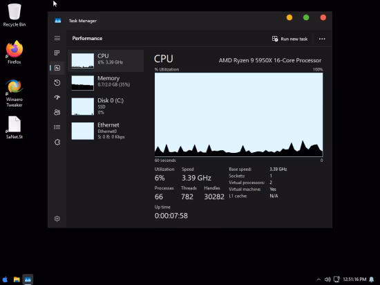Image resolution: width=380 pixels, height=285 pixels.
Task: Select the Disk 0 (C:) performance entry
Action: pos(106,107)
